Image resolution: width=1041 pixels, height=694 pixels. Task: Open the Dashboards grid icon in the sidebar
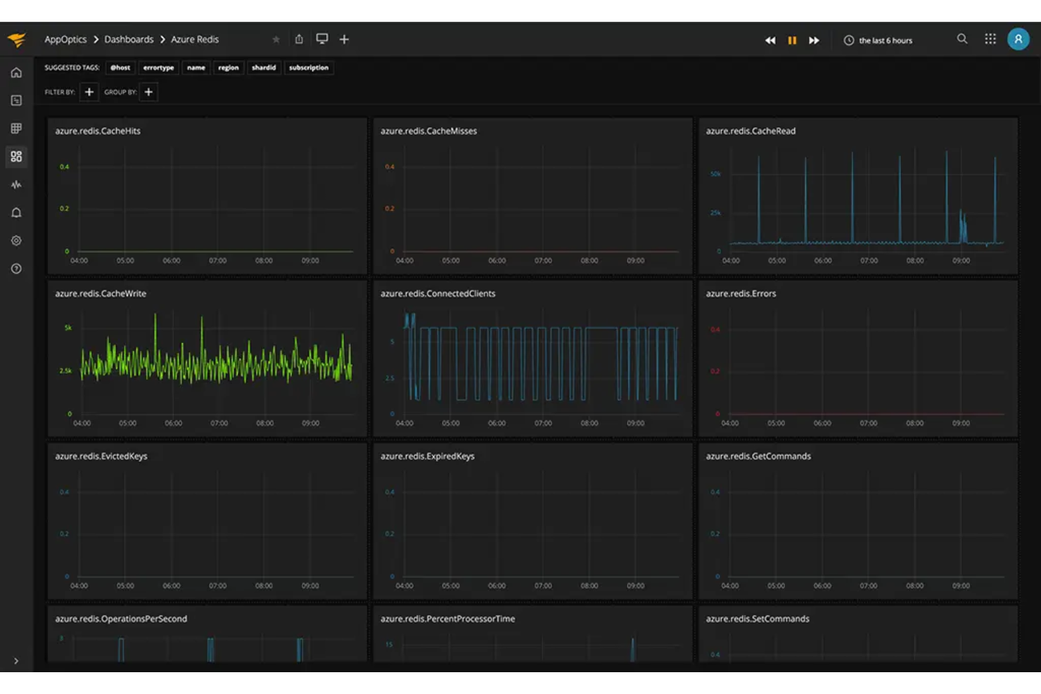pyautogui.click(x=16, y=157)
